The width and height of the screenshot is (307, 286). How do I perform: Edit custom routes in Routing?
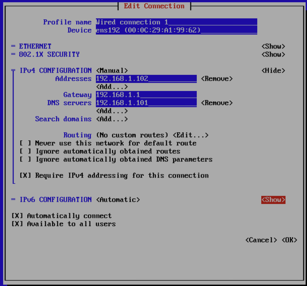pos(191,135)
